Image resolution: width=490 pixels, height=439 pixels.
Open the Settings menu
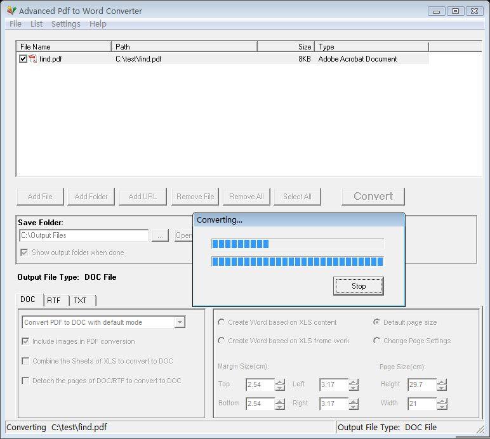tap(66, 24)
